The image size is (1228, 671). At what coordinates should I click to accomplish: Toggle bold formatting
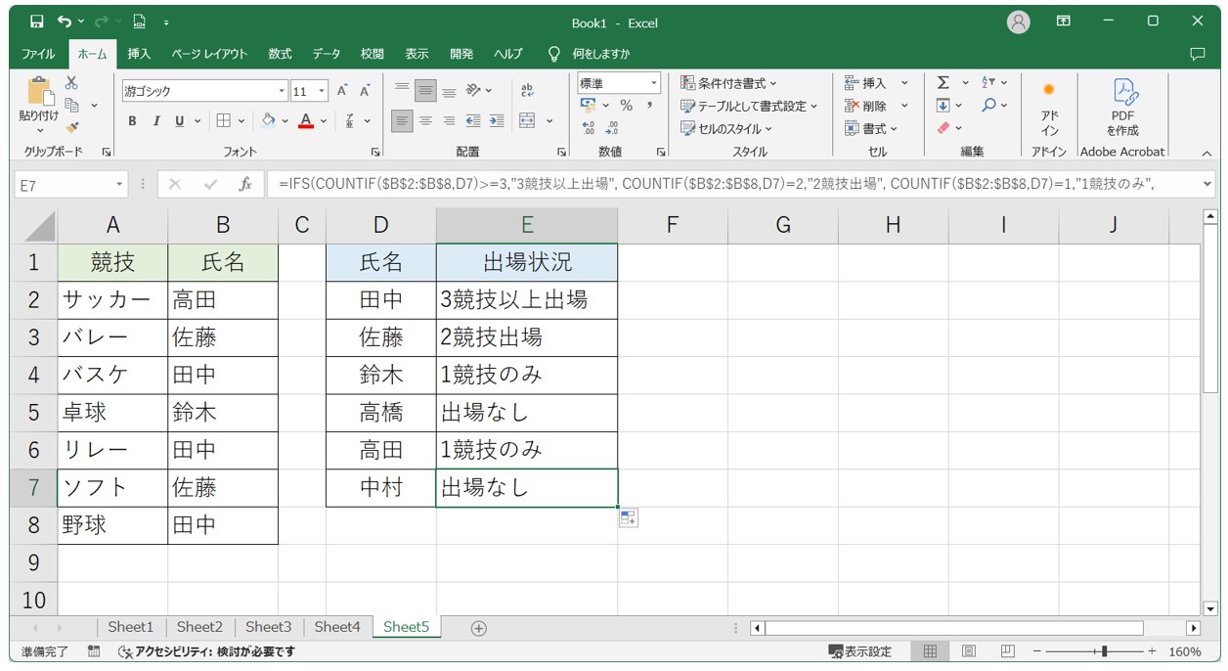pos(132,121)
